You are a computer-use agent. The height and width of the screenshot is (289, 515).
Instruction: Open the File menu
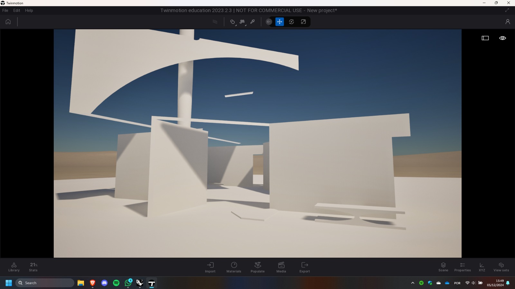[5, 10]
